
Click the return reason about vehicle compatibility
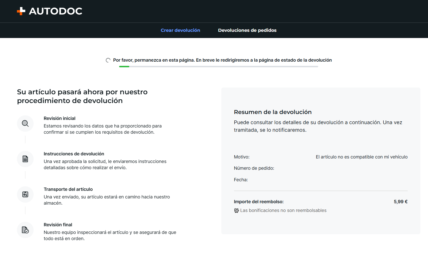(362, 157)
